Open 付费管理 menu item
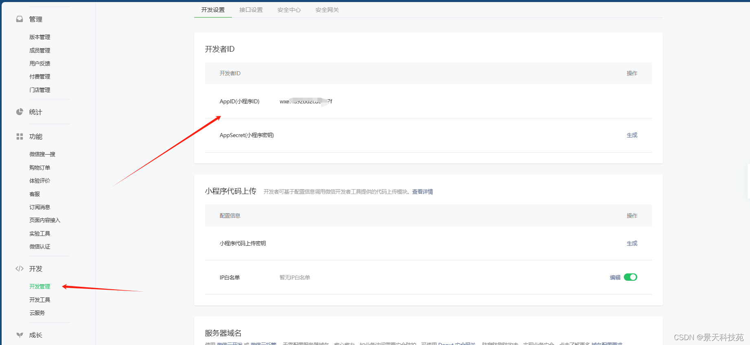 click(x=40, y=76)
